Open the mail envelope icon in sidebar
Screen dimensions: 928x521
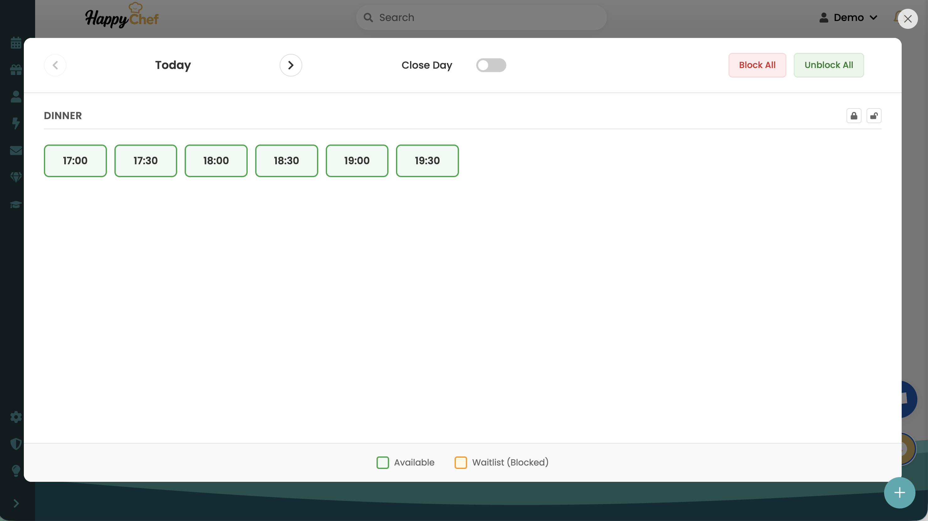pos(16,150)
